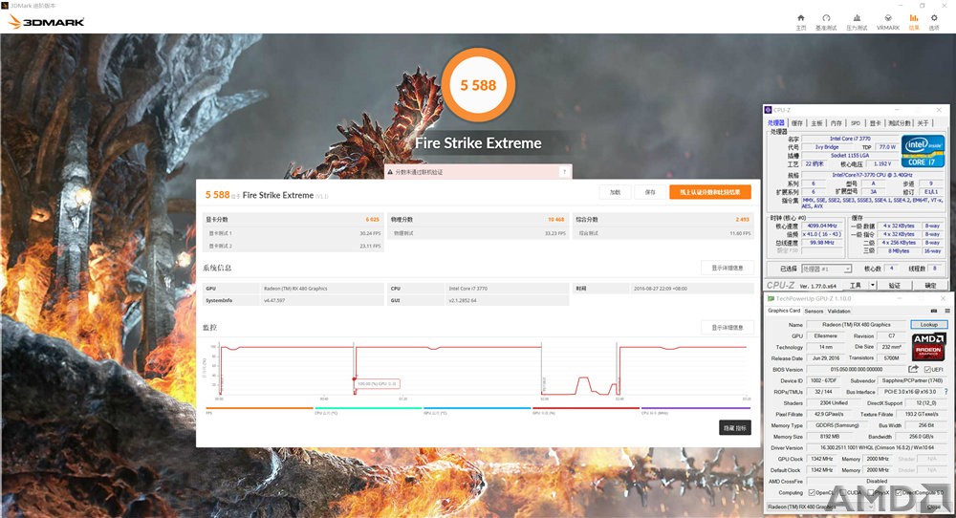Viewport: 956px width, 518px height.
Task: Open the GPU-Z hamburger menu icon
Action: (946, 311)
